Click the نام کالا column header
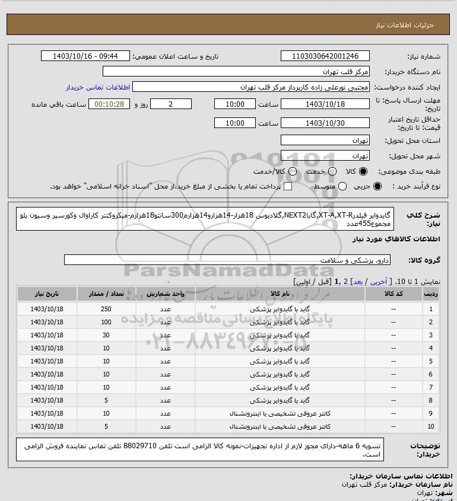Screen dimensions: 457x501 point(280,293)
